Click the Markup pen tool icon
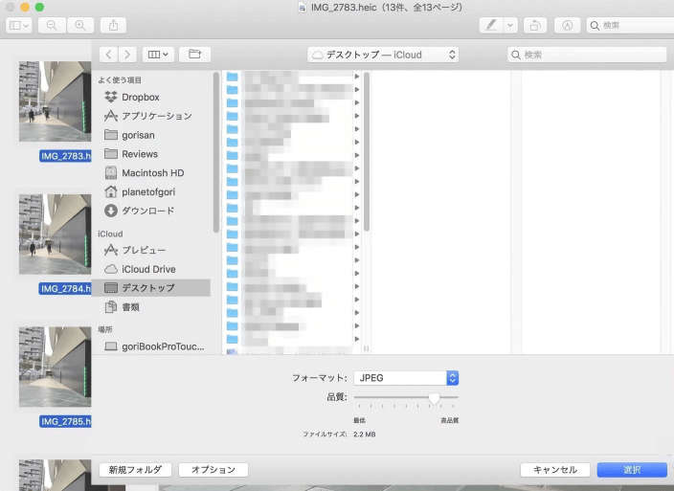This screenshot has height=491, width=674. click(491, 25)
